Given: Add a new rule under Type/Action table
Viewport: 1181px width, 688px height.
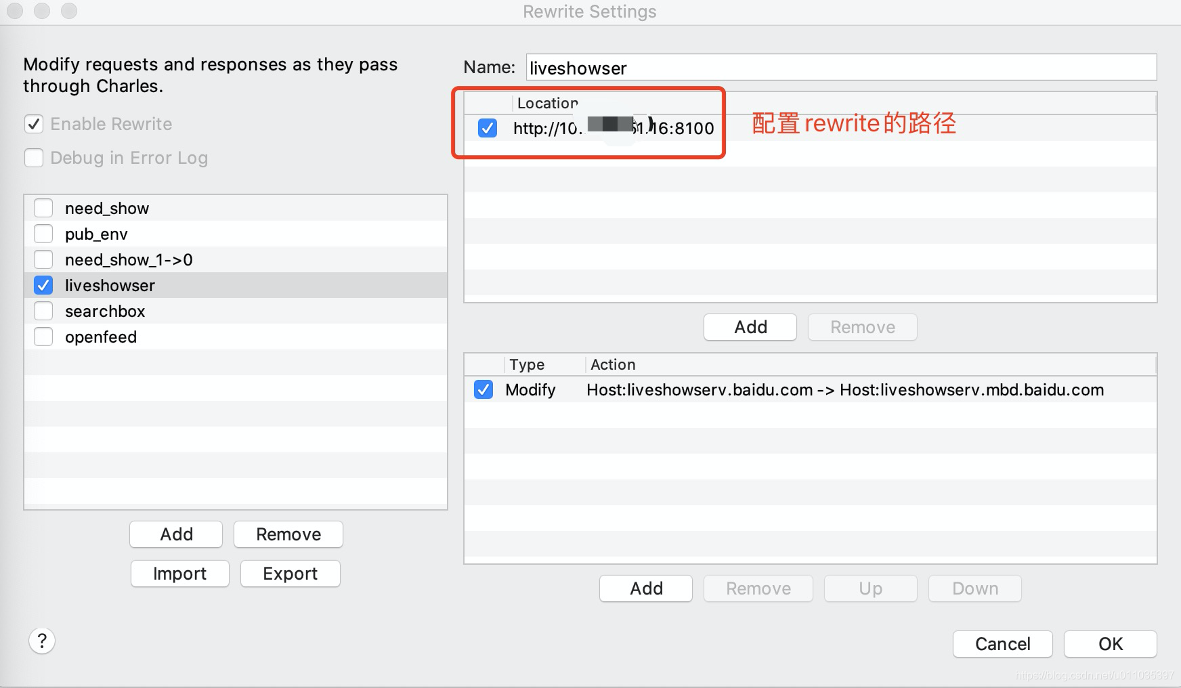Looking at the screenshot, I should pyautogui.click(x=646, y=588).
